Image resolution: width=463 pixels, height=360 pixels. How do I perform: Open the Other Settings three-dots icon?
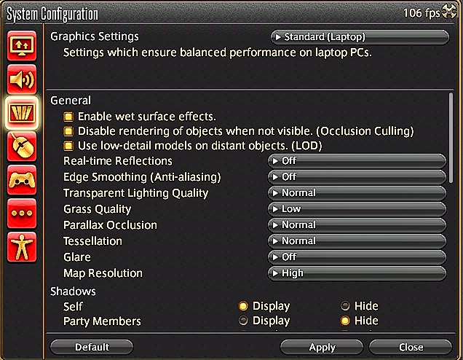pos(22,214)
